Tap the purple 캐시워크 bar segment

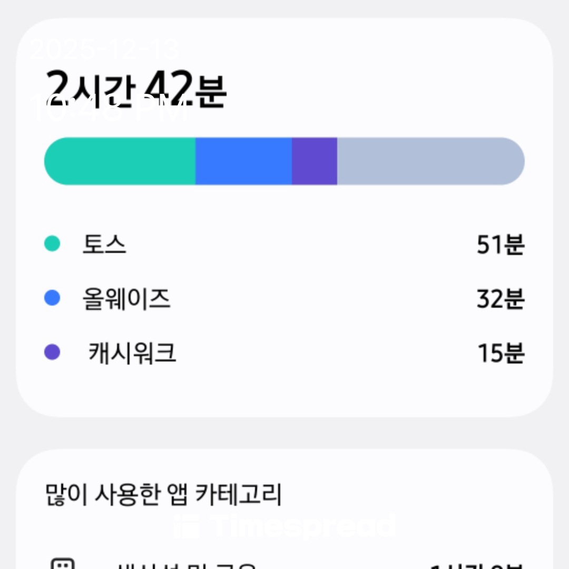click(315, 161)
